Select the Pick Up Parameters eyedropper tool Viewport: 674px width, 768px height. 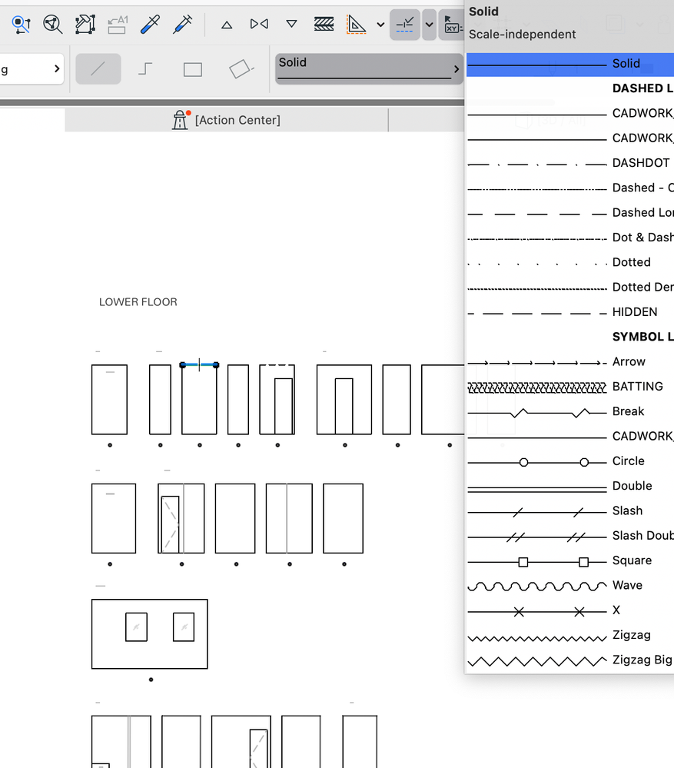pos(150,24)
